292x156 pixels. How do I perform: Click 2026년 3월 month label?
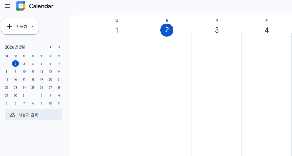click(15, 47)
